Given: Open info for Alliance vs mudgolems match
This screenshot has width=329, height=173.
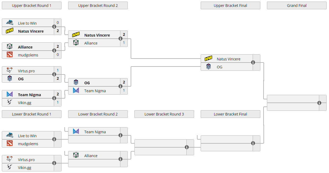Looking at the screenshot, I should tap(54, 51).
